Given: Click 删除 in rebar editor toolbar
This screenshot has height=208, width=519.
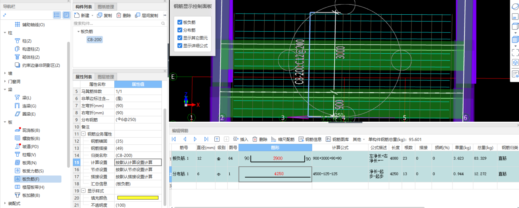Looking at the screenshot, I should pos(260,139).
